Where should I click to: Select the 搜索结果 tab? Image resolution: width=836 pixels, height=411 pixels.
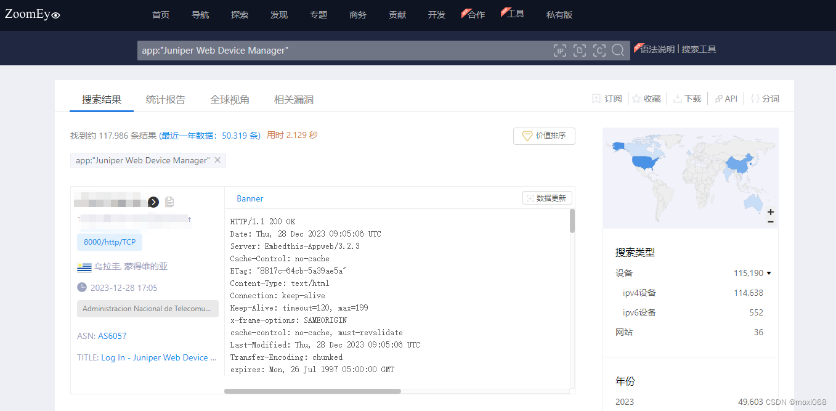point(102,99)
